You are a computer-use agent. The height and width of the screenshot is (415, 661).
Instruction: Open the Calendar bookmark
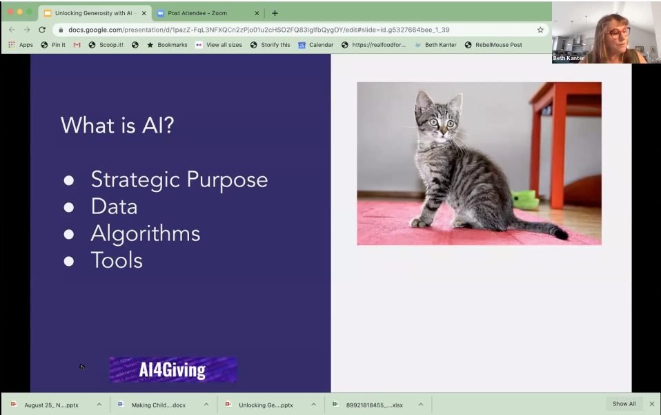[x=316, y=45]
